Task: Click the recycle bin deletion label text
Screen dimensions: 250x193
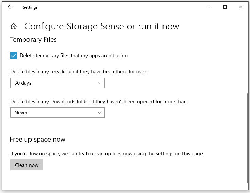Action: 79,72
